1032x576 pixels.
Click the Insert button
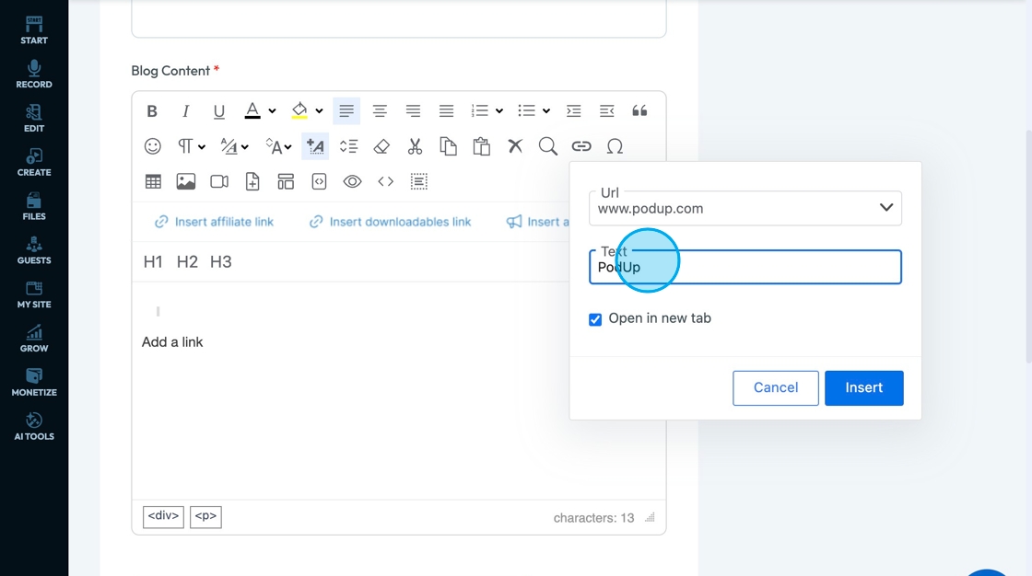[x=863, y=388]
